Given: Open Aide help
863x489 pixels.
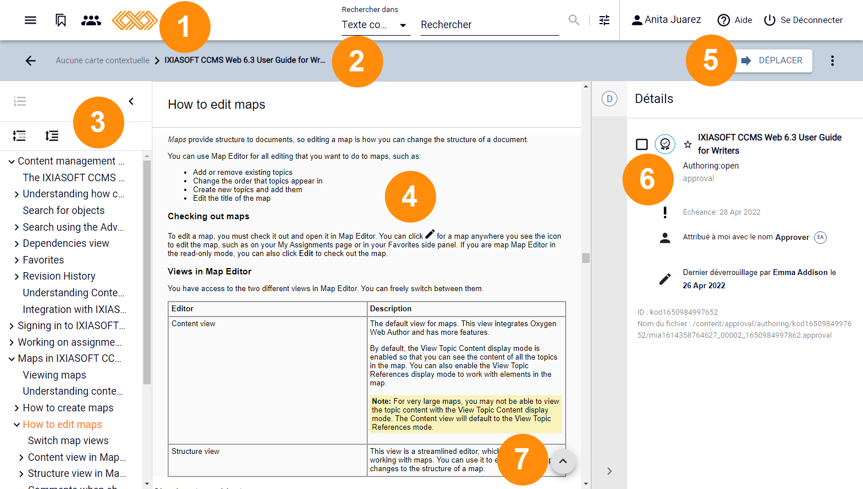Looking at the screenshot, I should coord(735,20).
